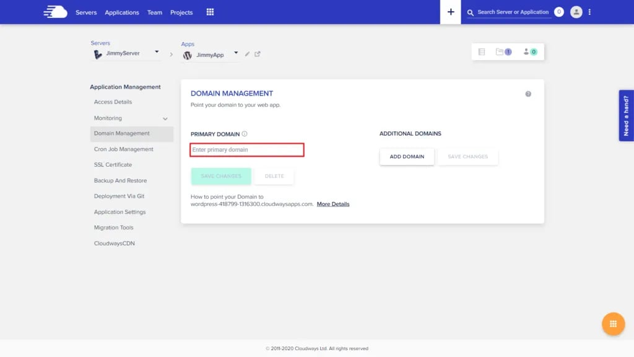Select CloudwaysCDN in sidebar

115,243
